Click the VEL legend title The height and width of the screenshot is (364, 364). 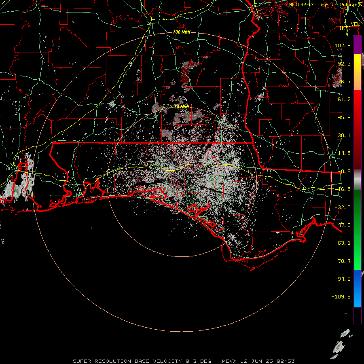pos(355,24)
